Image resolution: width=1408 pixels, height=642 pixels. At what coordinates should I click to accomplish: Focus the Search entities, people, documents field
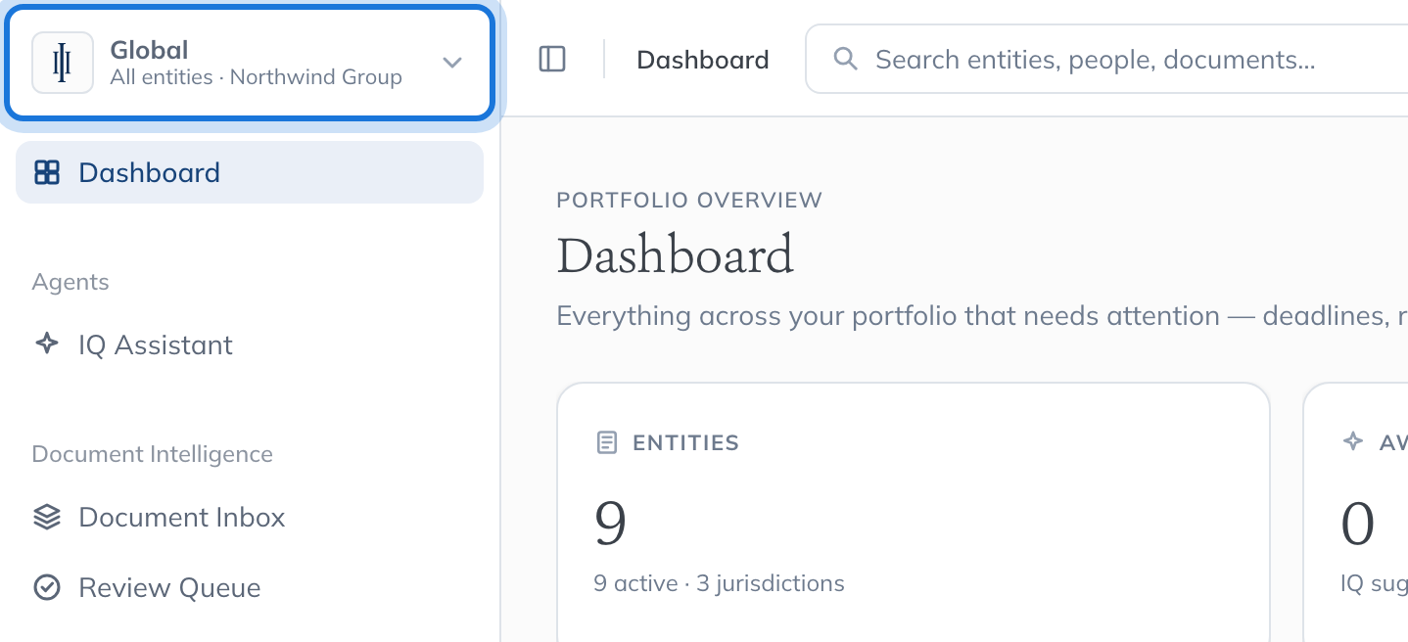[1106, 60]
